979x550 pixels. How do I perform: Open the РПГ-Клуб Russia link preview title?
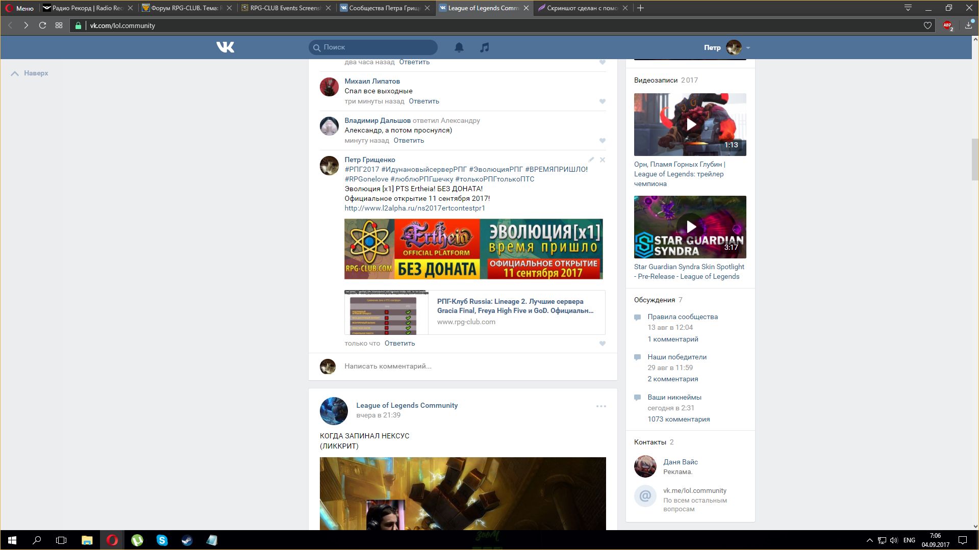(x=515, y=306)
